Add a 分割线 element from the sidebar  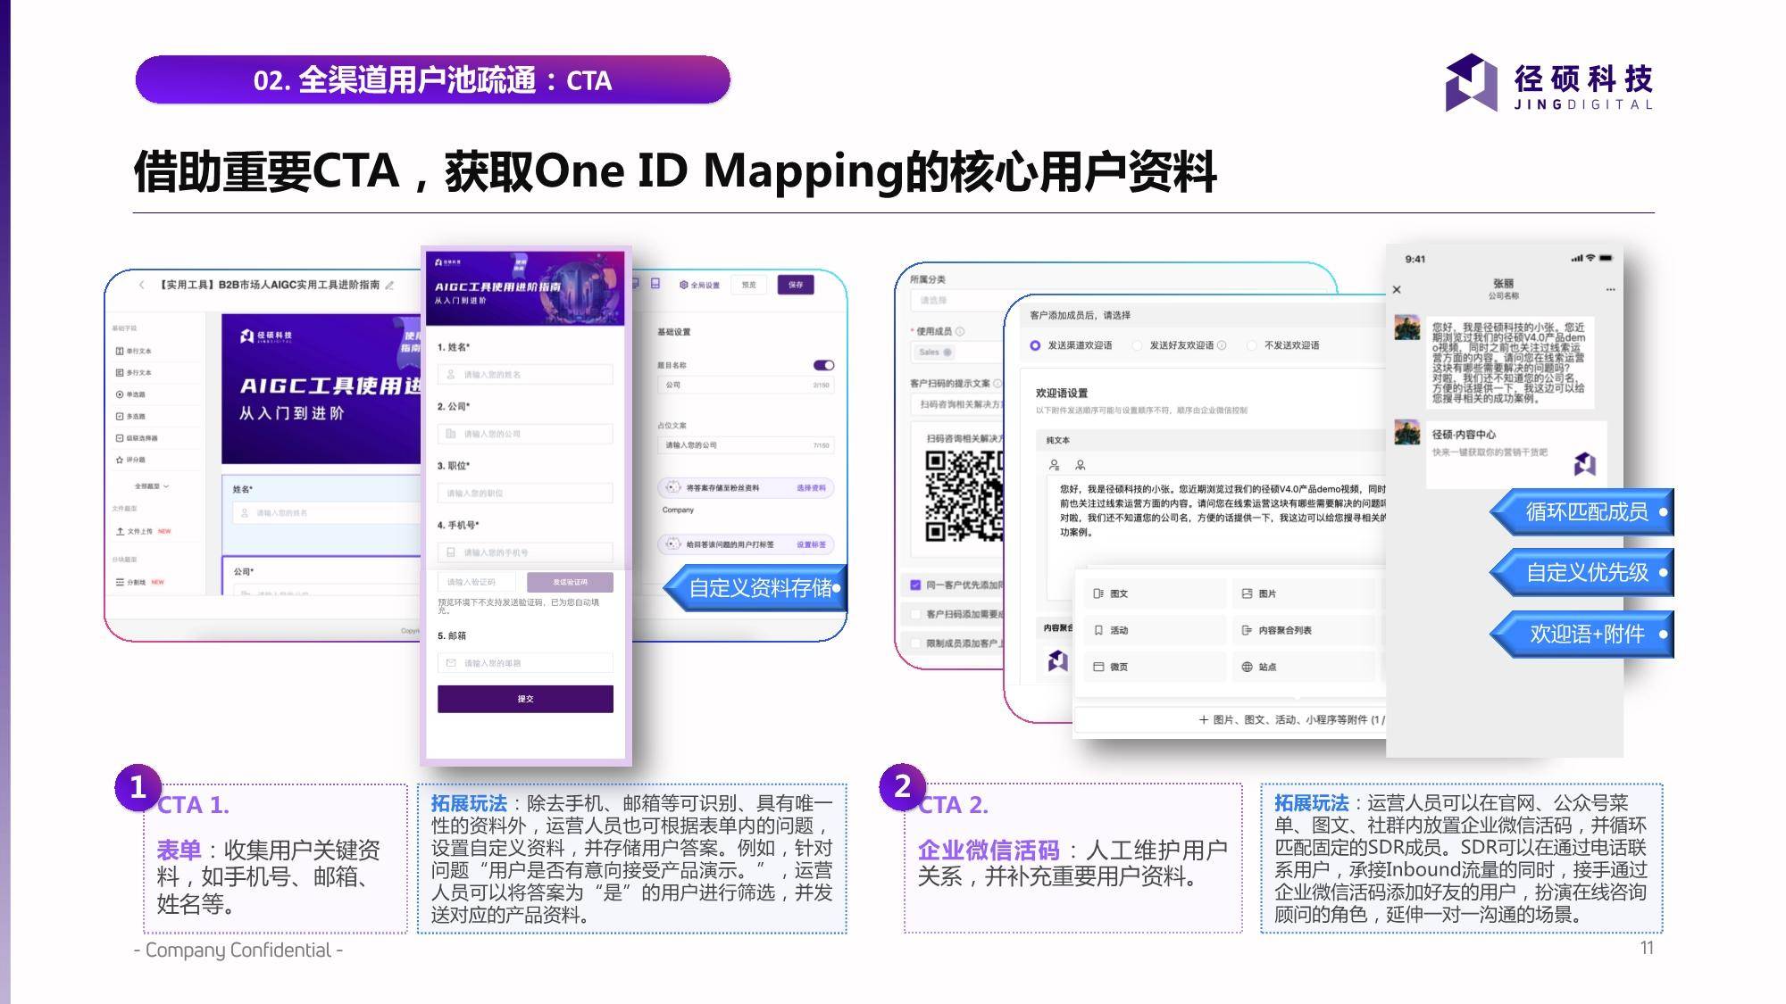click(139, 582)
